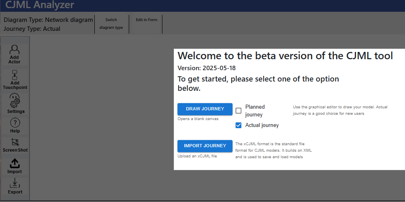405x202 pixels.
Task: Open the Settings gear in sidebar
Action: coord(15,103)
